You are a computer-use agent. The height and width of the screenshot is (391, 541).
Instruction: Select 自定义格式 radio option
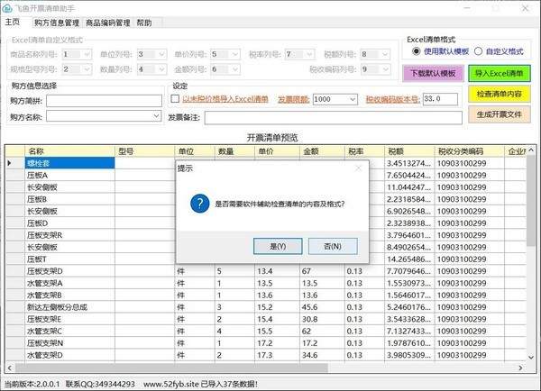tap(479, 52)
